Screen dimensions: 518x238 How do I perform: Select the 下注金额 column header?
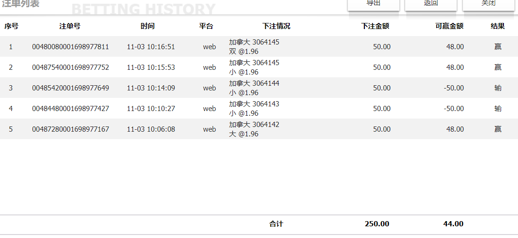(375, 26)
